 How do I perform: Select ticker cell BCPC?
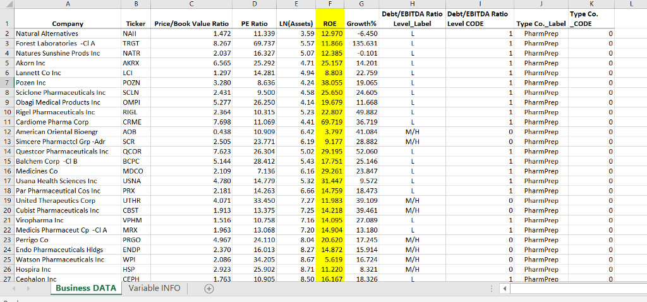pos(136,161)
